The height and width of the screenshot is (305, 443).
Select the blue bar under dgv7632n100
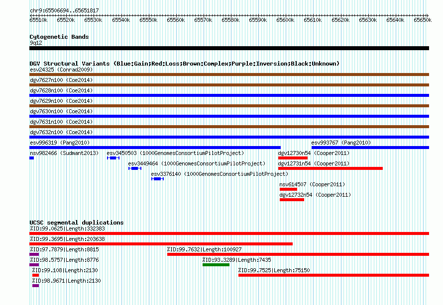tap(229, 137)
